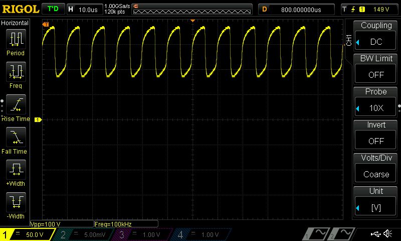Select the -Width measurement icon
Viewport: 401px width, 241px height.
click(x=16, y=202)
